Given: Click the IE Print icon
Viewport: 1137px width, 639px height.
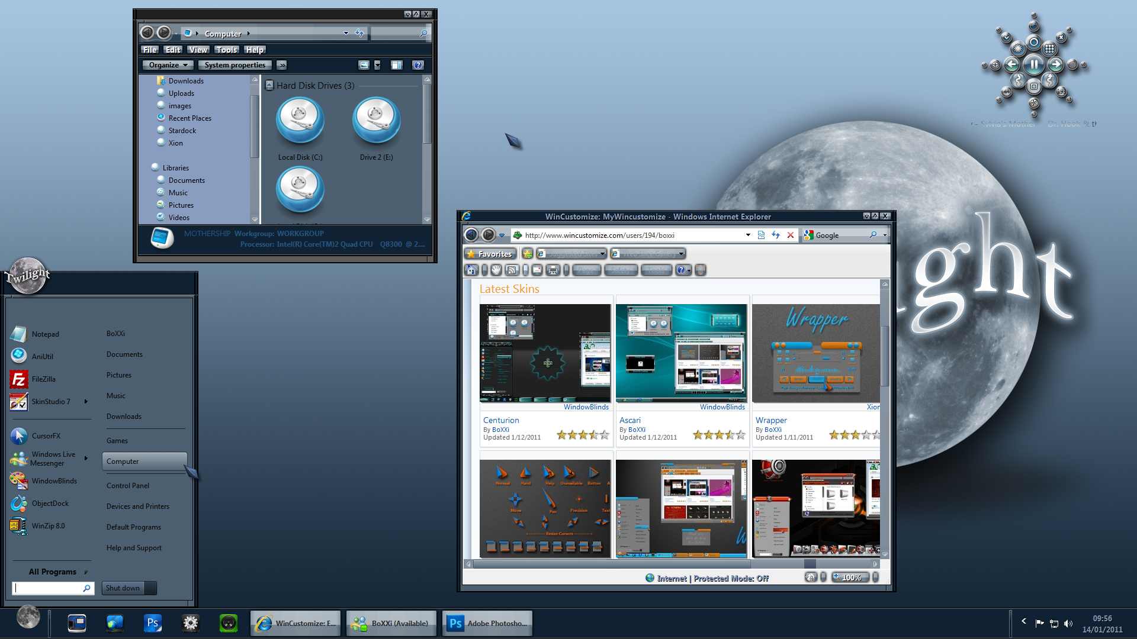Looking at the screenshot, I should click(553, 270).
